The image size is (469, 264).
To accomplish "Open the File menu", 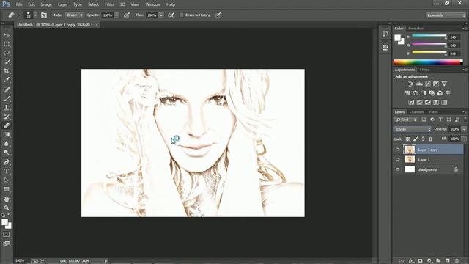I will [19, 4].
